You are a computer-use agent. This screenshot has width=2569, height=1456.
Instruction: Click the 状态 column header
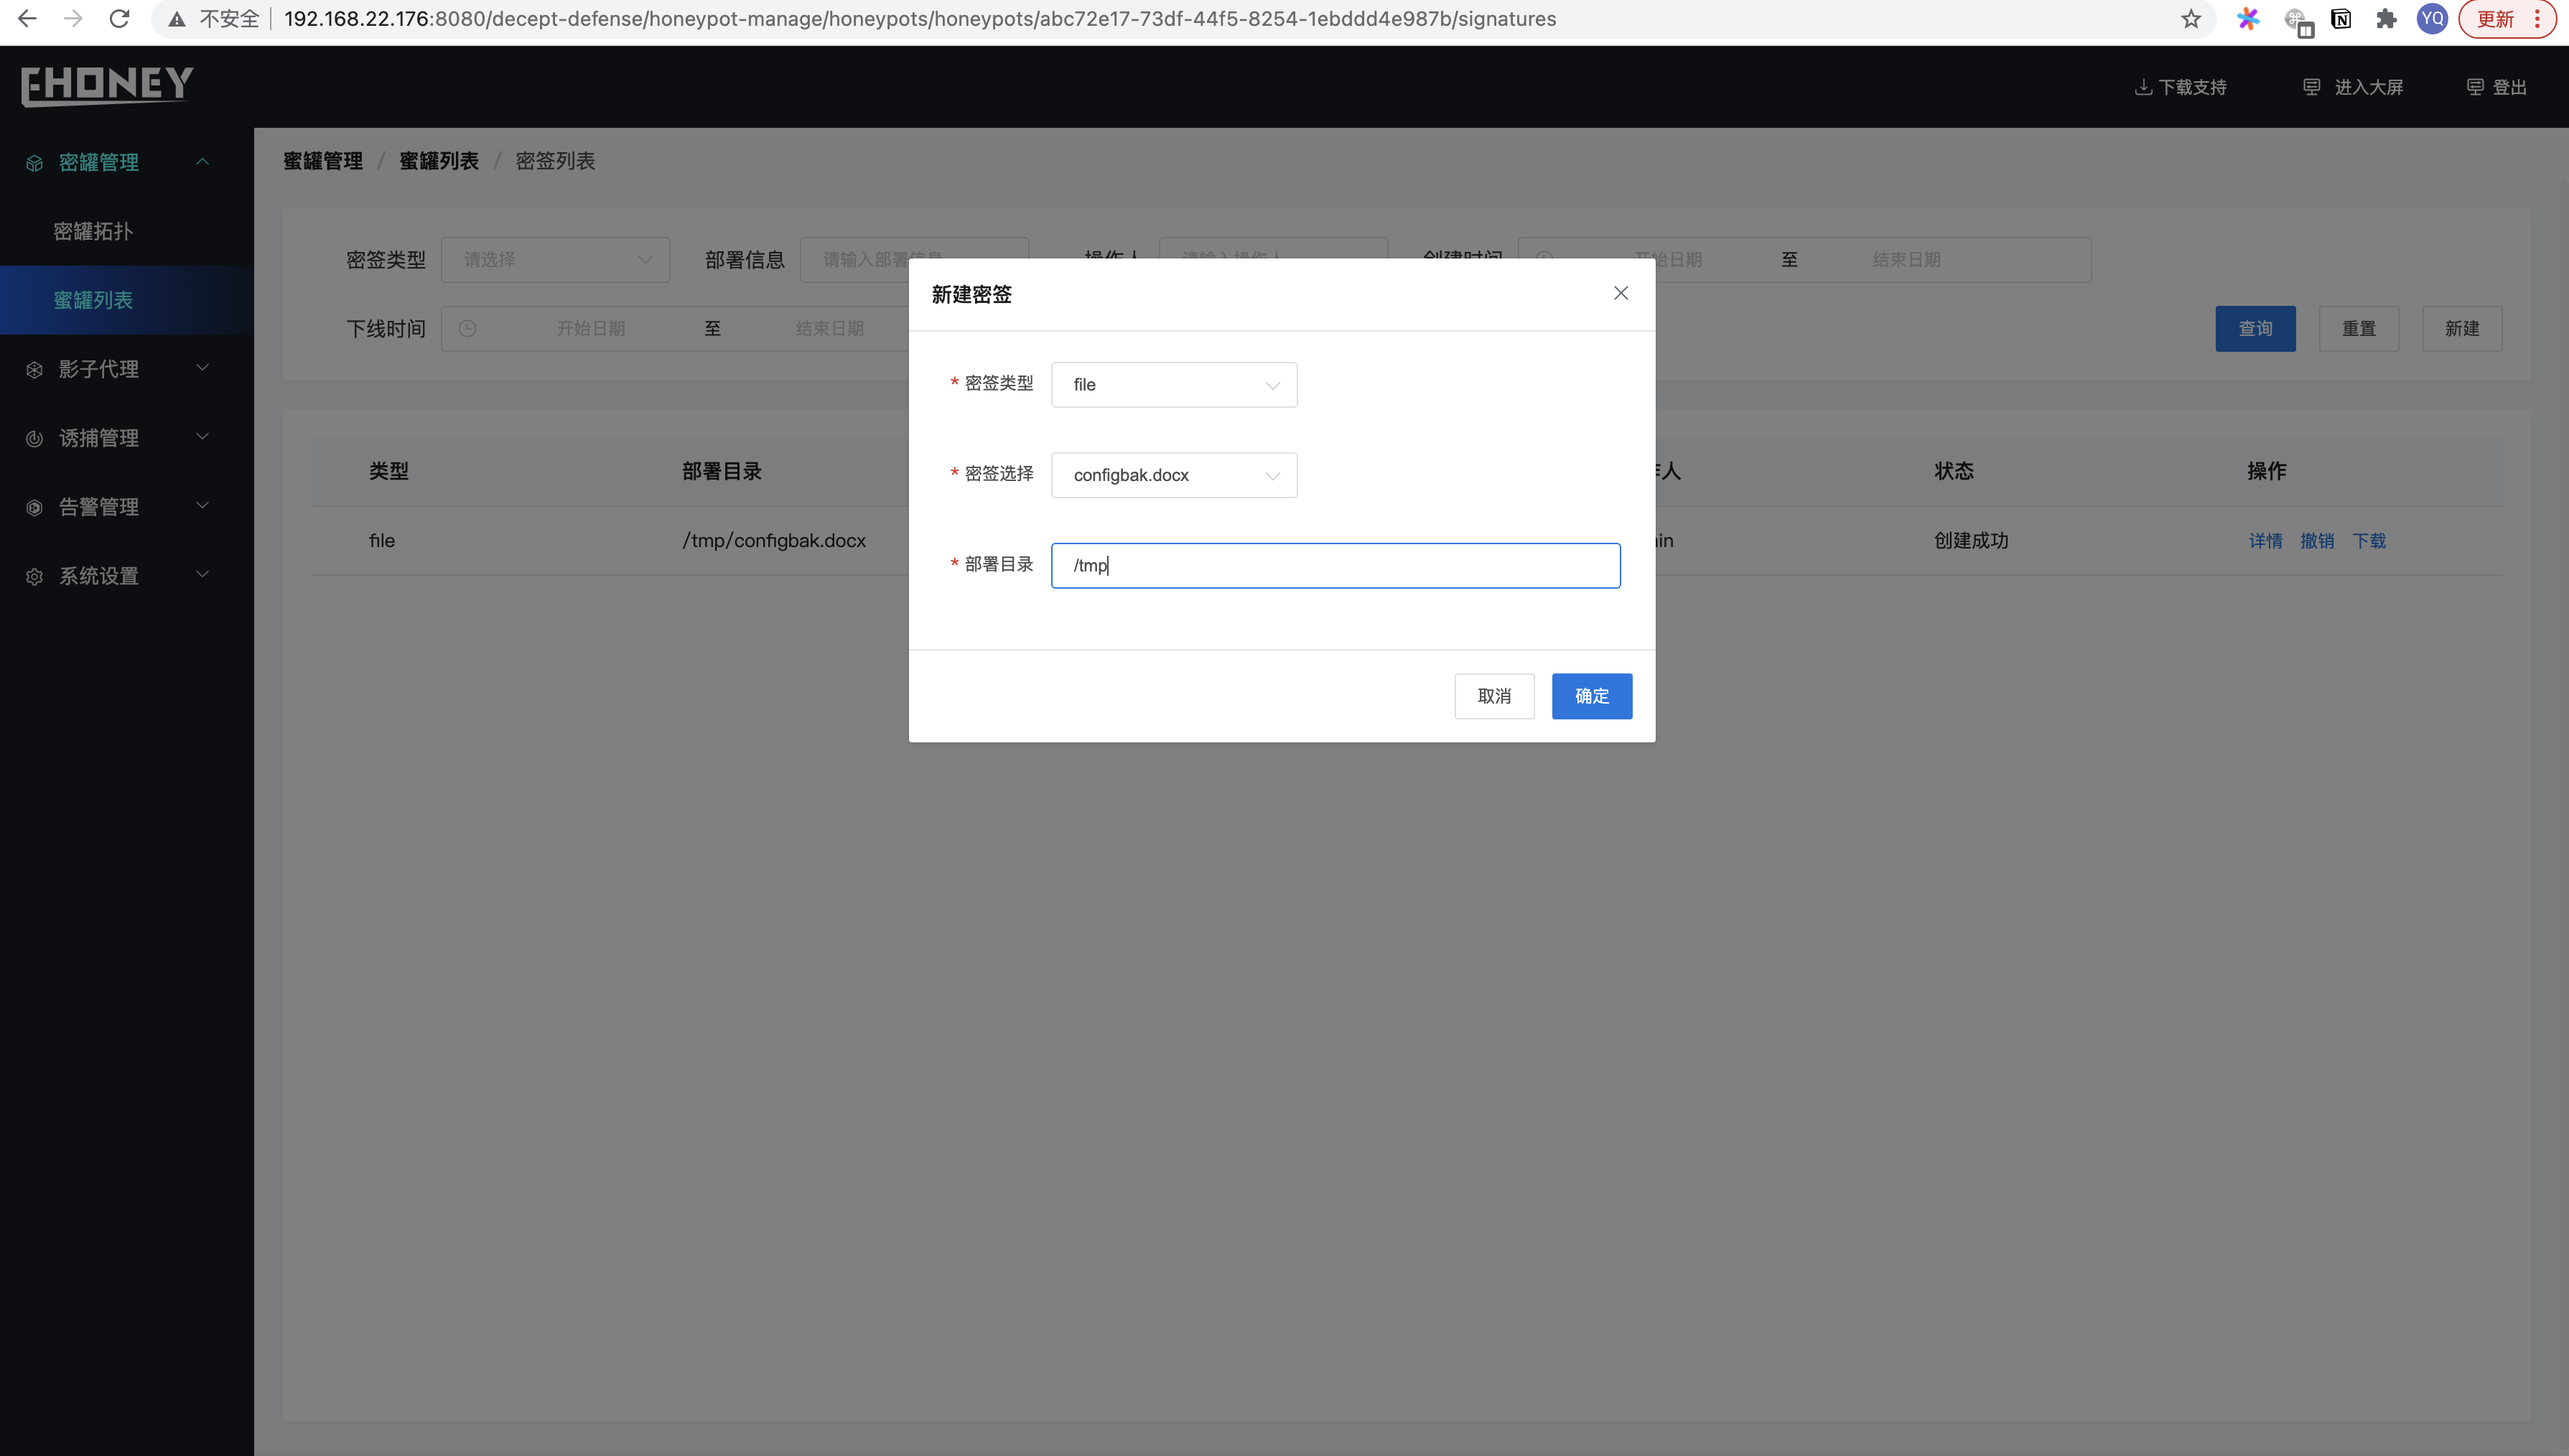pos(1954,471)
